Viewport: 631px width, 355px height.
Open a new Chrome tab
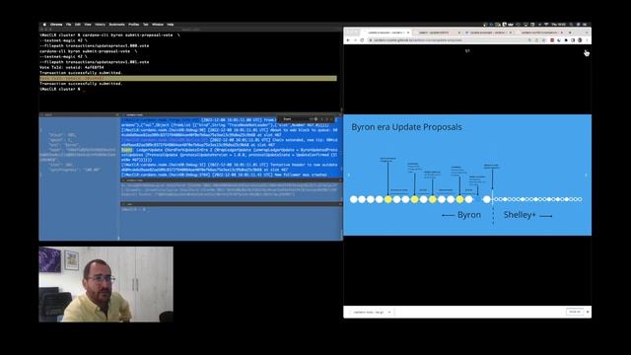(570, 33)
